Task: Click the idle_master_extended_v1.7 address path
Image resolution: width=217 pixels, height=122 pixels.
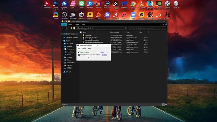Action: 85,28
